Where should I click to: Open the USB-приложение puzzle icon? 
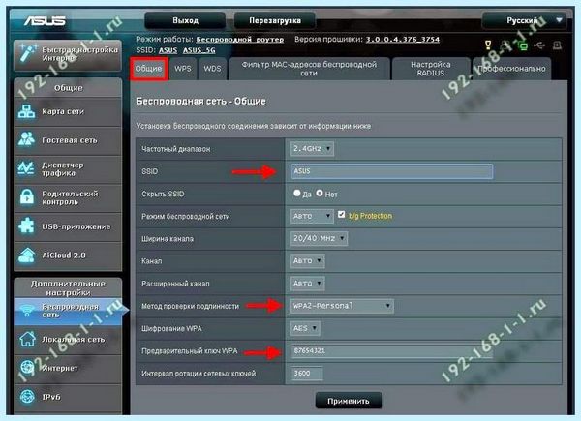click(26, 226)
